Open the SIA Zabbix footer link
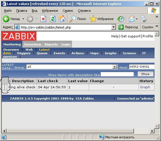This screenshot has width=161, height=141. point(85,98)
